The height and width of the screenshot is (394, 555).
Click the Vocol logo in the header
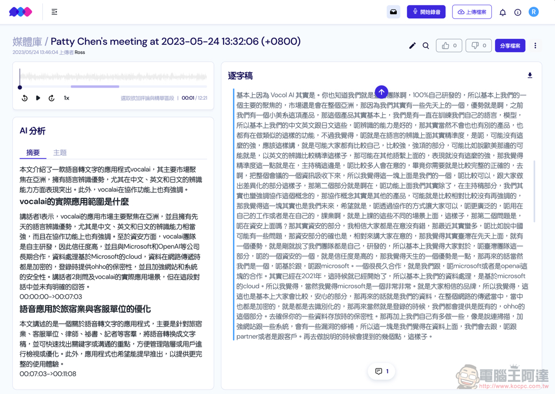21,12
